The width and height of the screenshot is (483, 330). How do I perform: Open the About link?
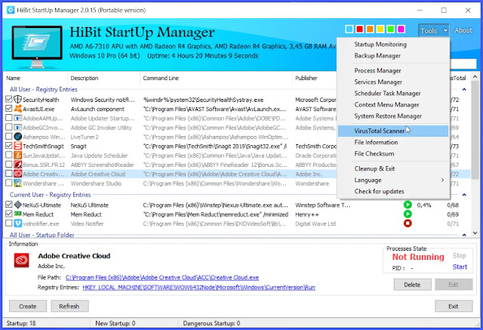coord(463,30)
